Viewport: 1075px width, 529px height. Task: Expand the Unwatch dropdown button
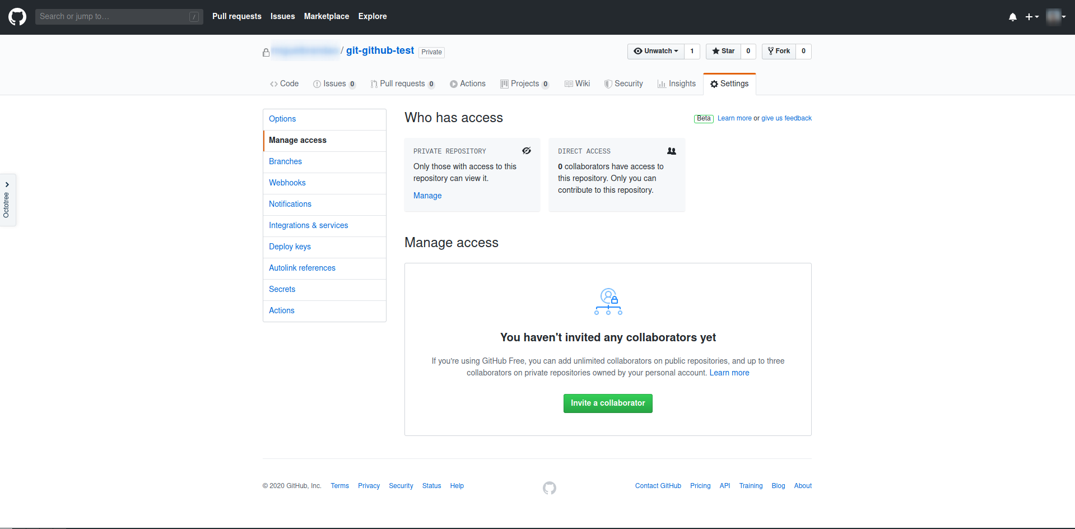coord(656,51)
